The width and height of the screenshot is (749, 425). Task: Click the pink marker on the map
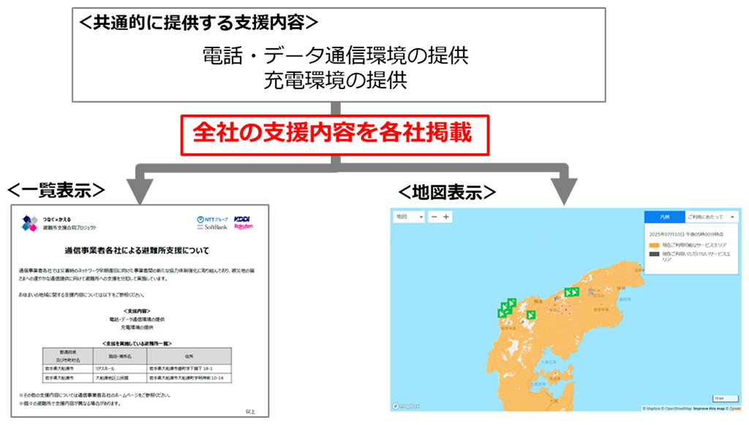tap(565, 309)
